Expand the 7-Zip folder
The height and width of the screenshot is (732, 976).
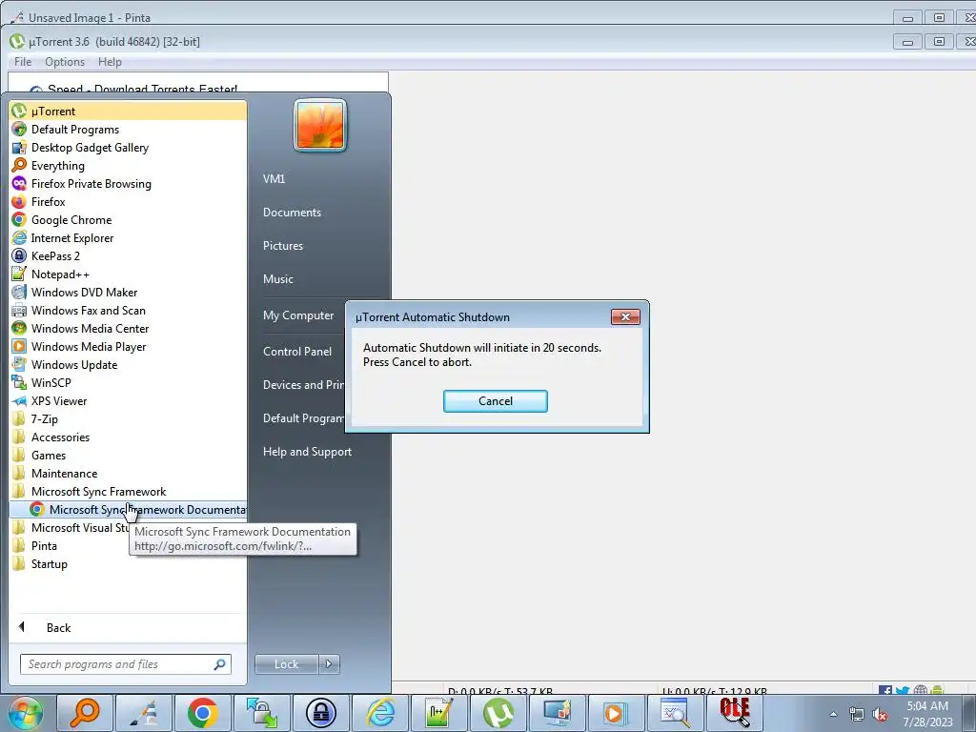tap(129, 419)
